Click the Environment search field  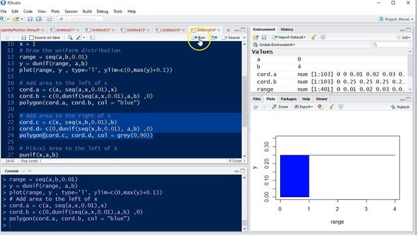(x=390, y=44)
